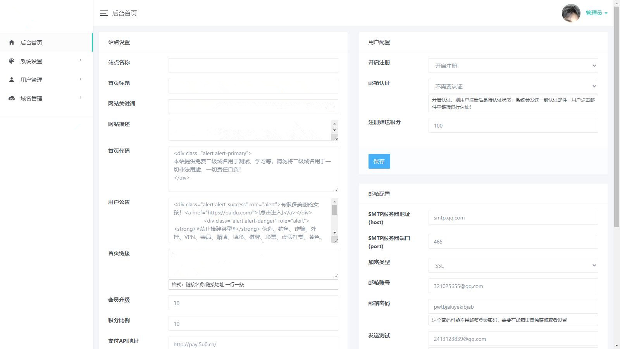620x349 pixels.
Task: Click the user icon for 用户管理
Action: [12, 79]
